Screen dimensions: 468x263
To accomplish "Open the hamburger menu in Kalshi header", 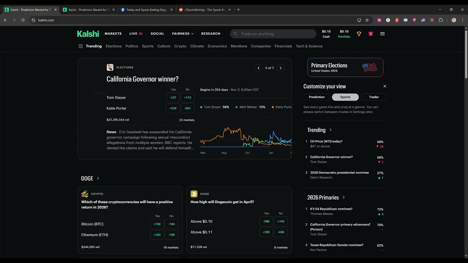I will click(x=382, y=34).
